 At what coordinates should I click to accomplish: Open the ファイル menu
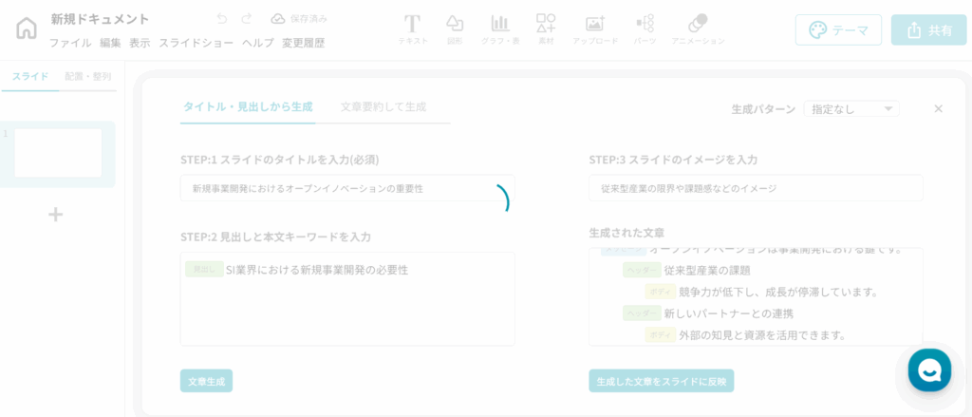coord(70,43)
